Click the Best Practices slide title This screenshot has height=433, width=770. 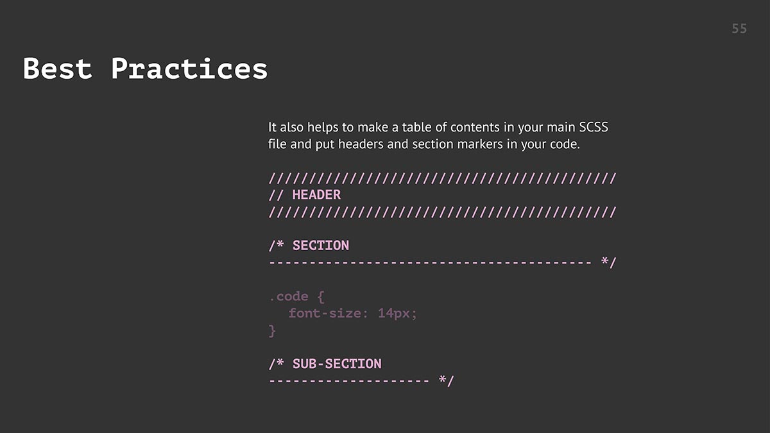tap(145, 69)
